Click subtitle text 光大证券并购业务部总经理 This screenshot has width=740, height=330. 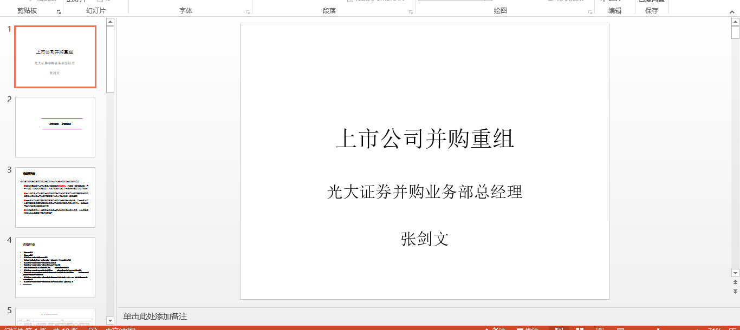425,192
